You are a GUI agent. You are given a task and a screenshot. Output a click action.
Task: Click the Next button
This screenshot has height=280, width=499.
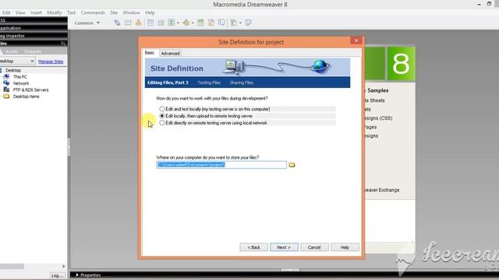click(x=284, y=247)
